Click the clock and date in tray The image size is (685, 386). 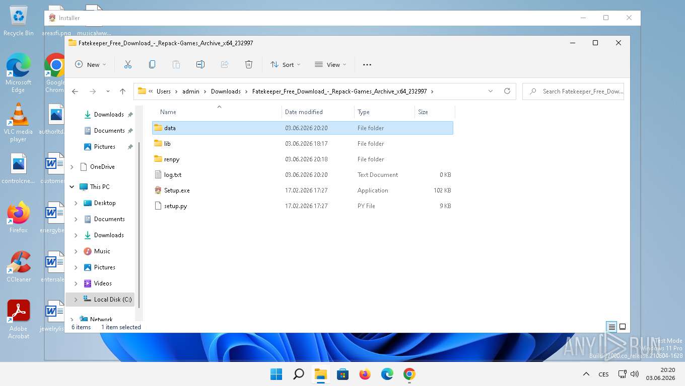click(x=660, y=374)
